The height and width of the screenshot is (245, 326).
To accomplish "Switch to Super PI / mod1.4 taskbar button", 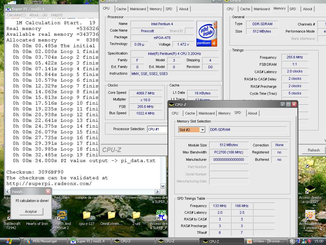I will coord(89,241).
